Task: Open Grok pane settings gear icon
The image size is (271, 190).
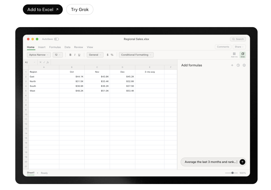Action: [244, 65]
